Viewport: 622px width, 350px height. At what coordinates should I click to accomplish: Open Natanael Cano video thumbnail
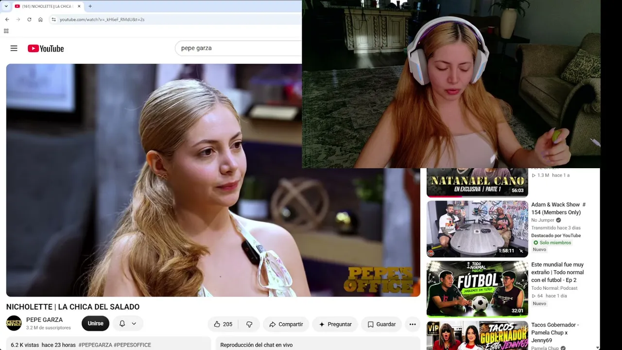tap(477, 182)
